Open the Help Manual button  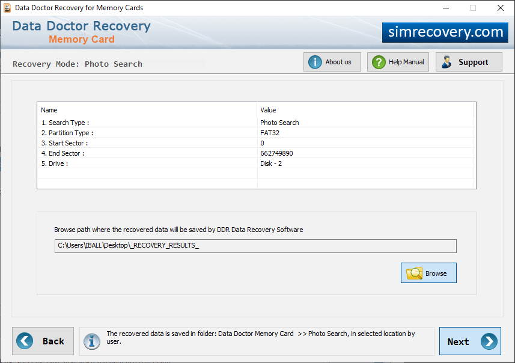[x=398, y=62]
